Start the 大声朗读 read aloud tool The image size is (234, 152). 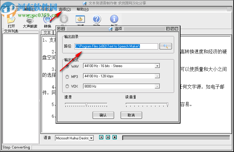click(x=30, y=21)
